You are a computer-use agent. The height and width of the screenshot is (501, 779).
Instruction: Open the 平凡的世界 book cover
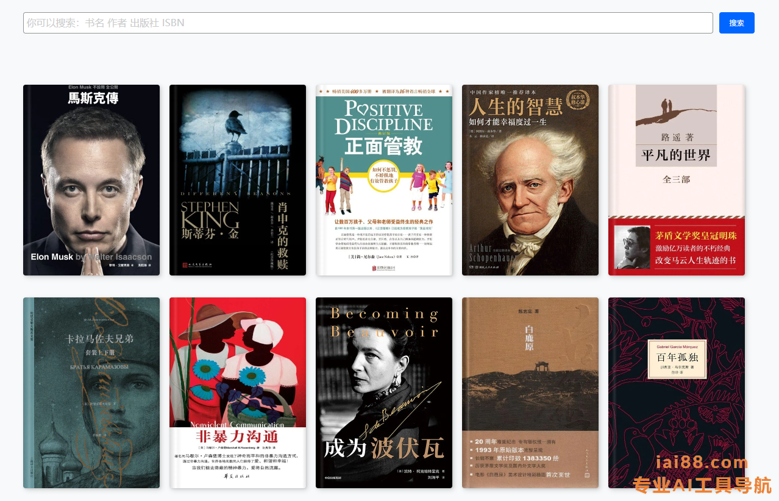[677, 180]
